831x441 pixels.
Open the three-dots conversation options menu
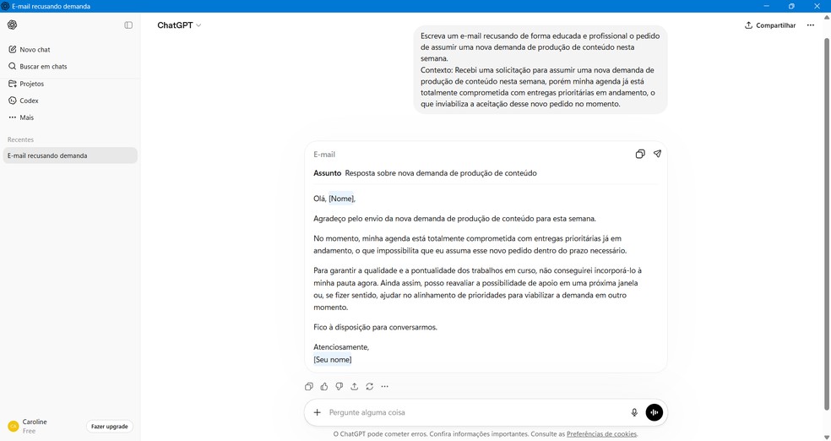click(x=811, y=24)
